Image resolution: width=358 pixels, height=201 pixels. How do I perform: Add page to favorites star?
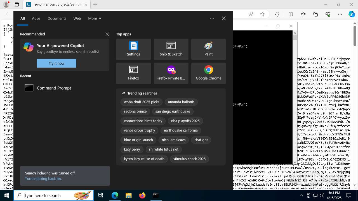pos(262,14)
